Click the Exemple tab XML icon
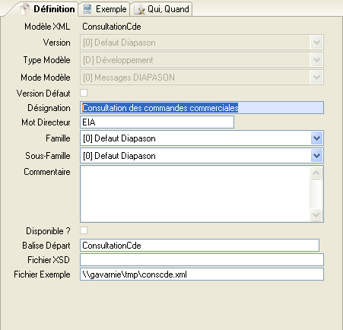The width and height of the screenshot is (343, 330). point(87,9)
